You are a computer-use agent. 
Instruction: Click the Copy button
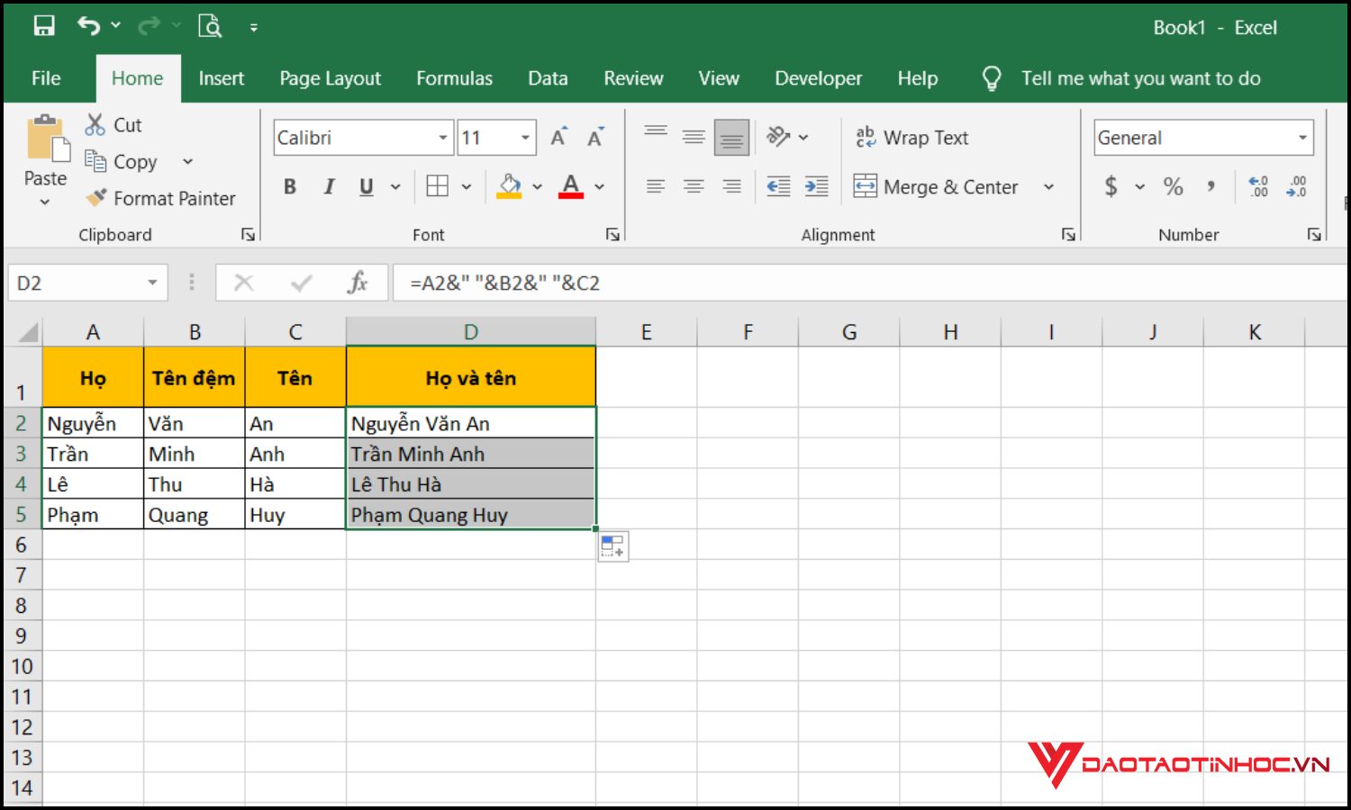click(123, 162)
